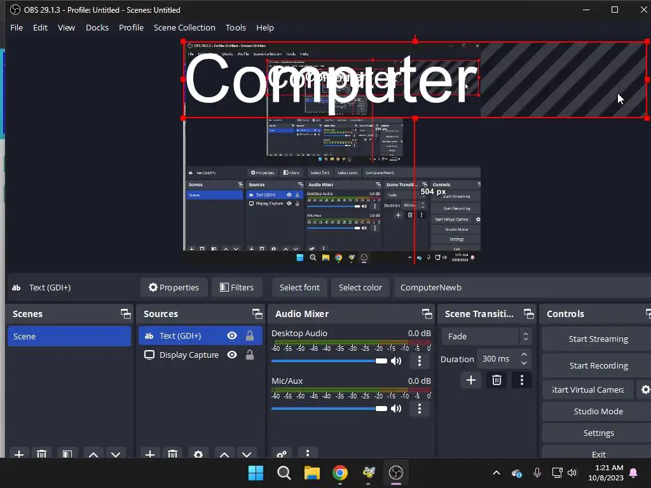Open the View menu
The image size is (651, 488).
click(66, 27)
